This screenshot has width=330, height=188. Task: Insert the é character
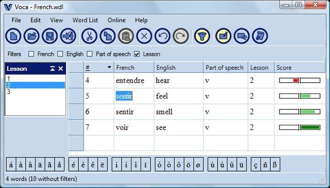click(x=73, y=164)
